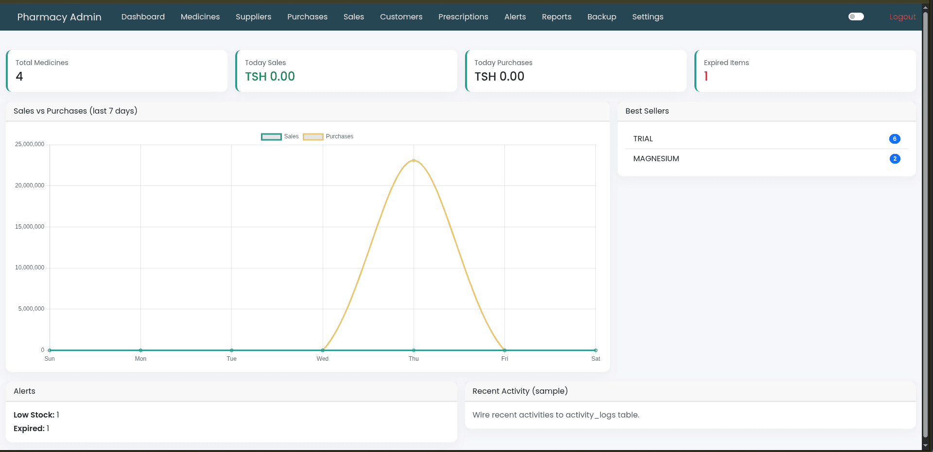Image resolution: width=933 pixels, height=452 pixels.
Task: Select the Expired Items card
Action: coord(805,71)
